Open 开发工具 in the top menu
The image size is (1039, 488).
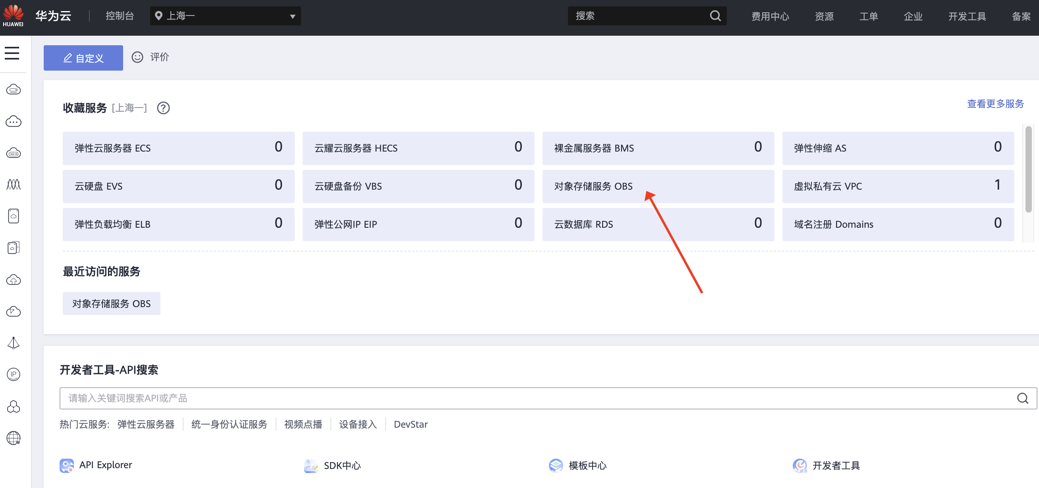967,16
